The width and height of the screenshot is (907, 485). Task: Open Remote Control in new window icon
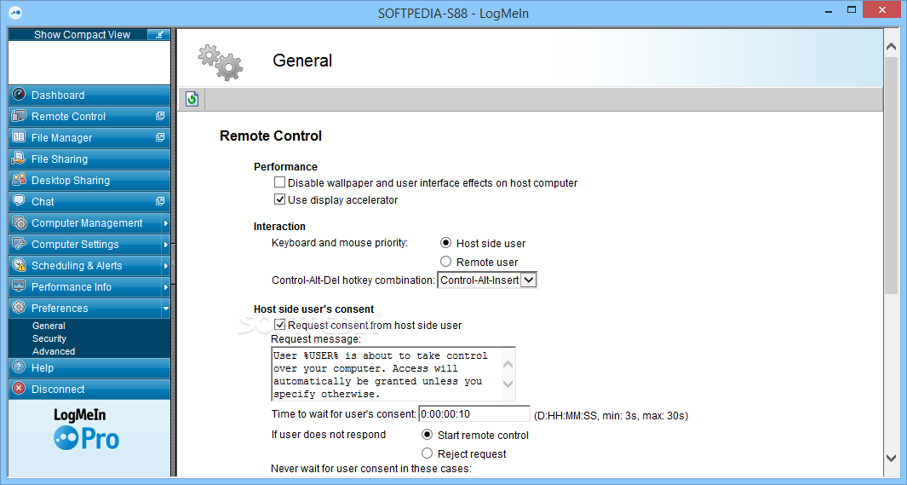click(x=160, y=116)
